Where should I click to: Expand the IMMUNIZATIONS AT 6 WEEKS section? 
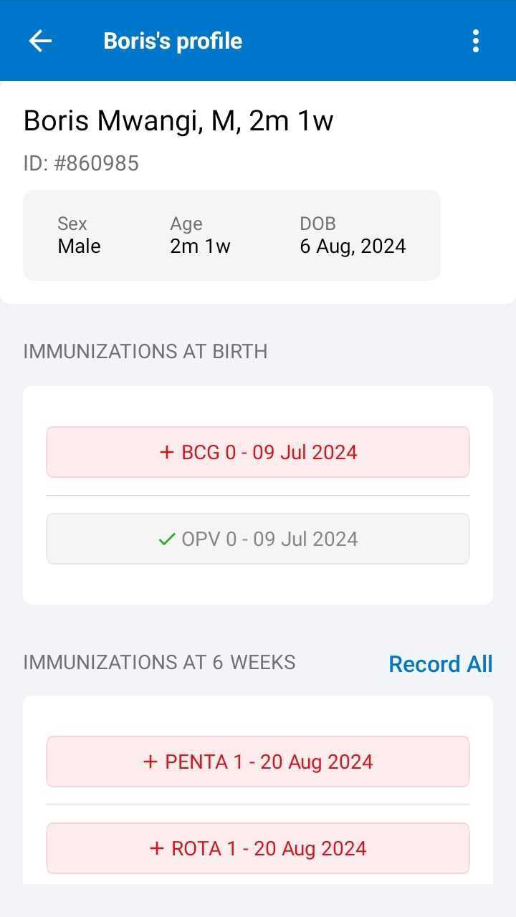pos(159,663)
